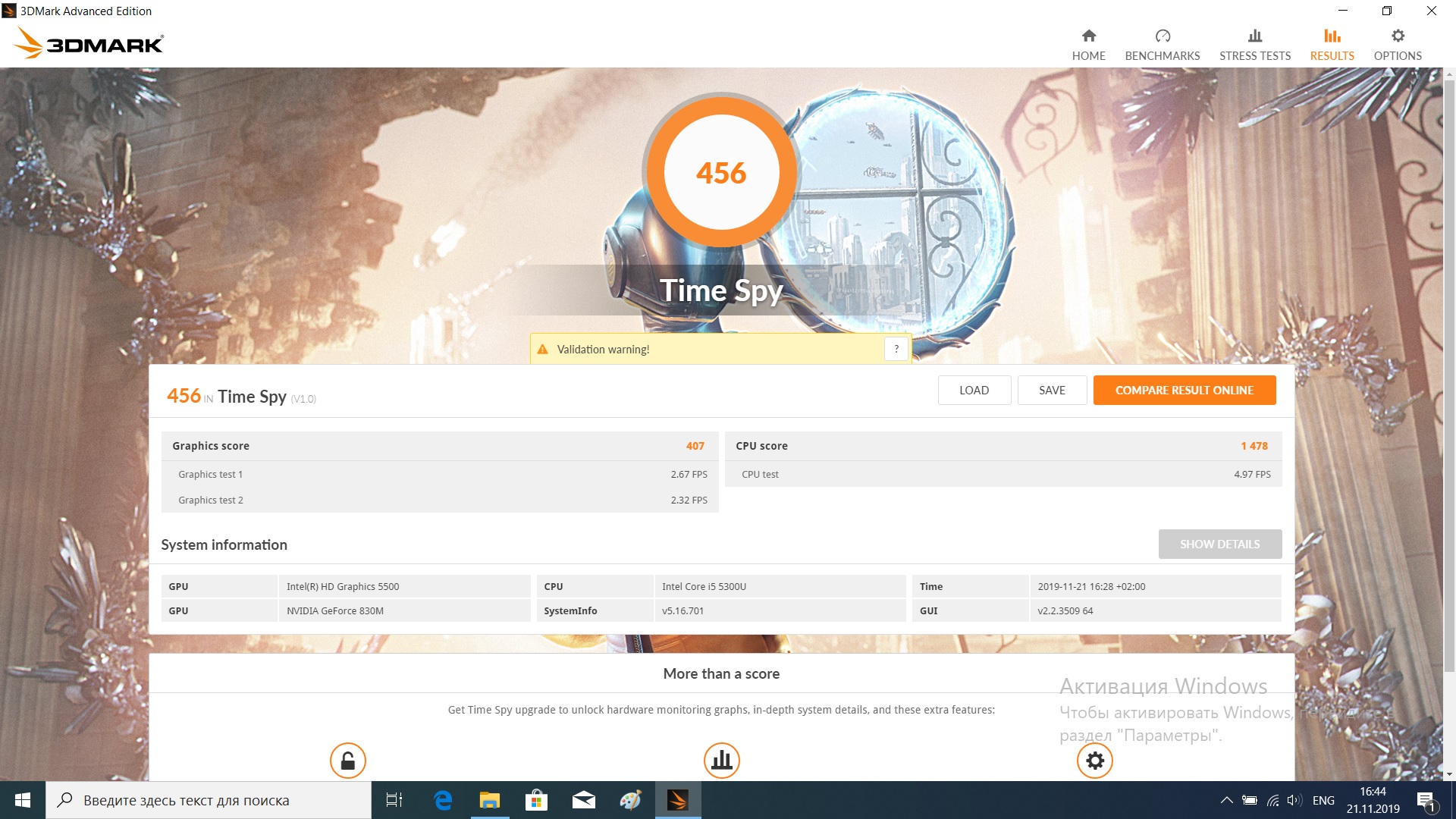The height and width of the screenshot is (819, 1456).
Task: Open the OPTIONS tab
Action: click(x=1398, y=45)
